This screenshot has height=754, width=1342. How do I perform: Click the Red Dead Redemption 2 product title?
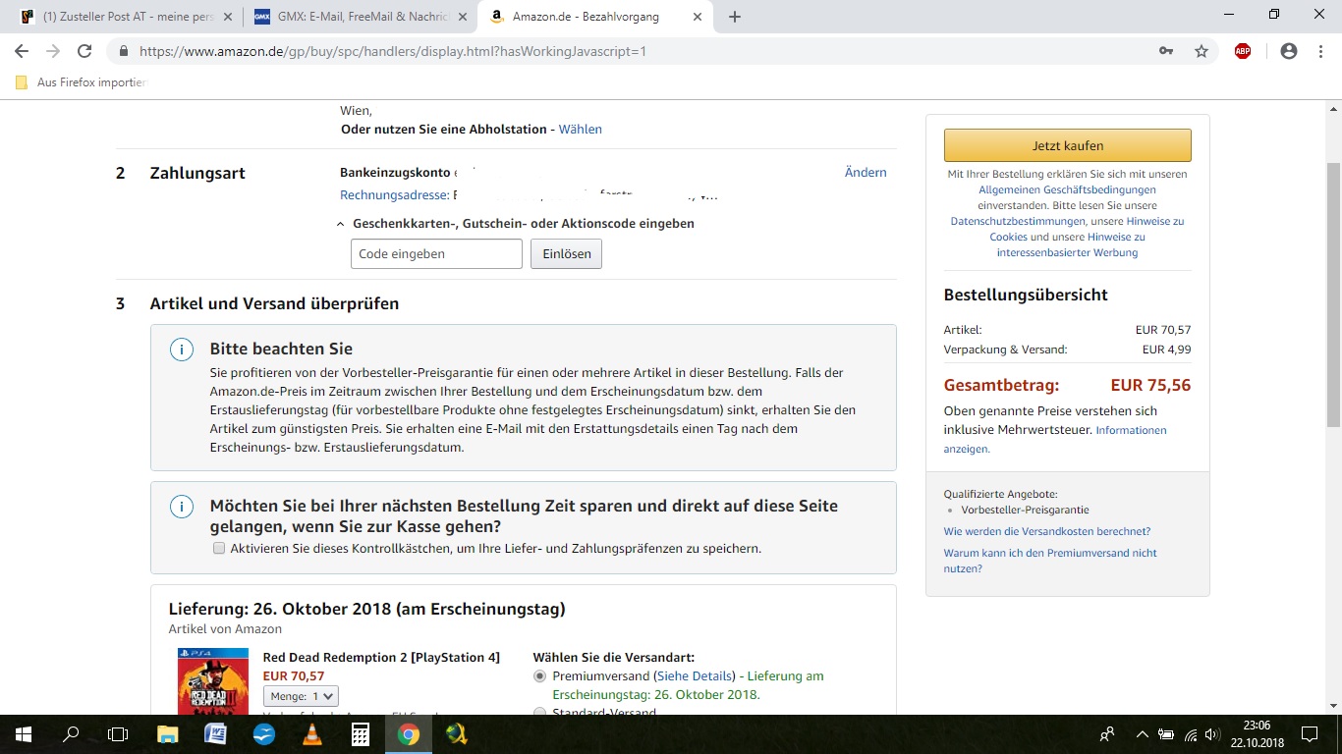[381, 657]
